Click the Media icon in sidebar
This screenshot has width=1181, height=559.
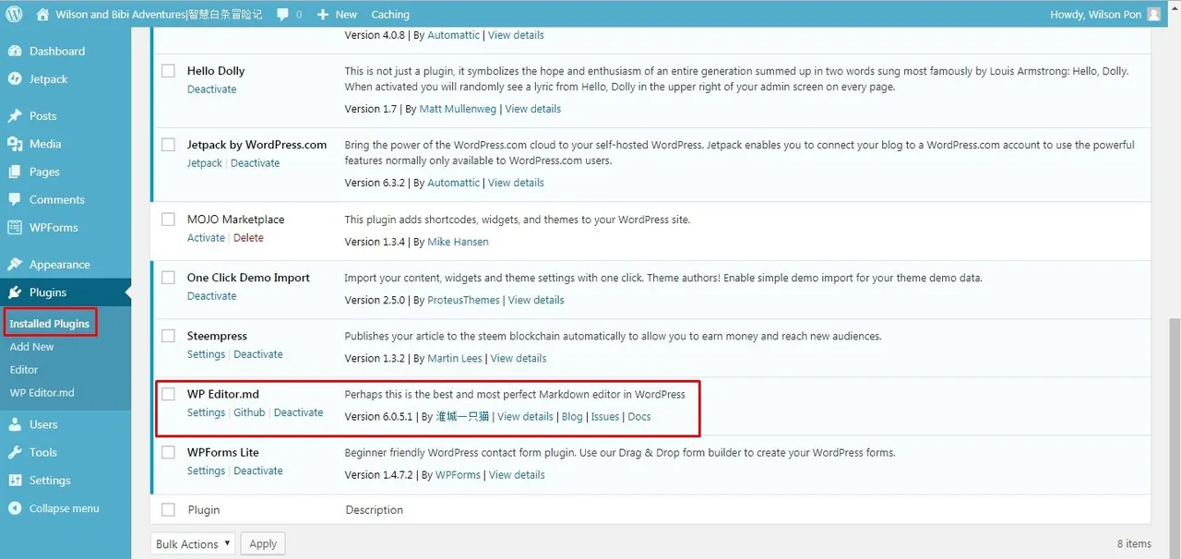(15, 143)
